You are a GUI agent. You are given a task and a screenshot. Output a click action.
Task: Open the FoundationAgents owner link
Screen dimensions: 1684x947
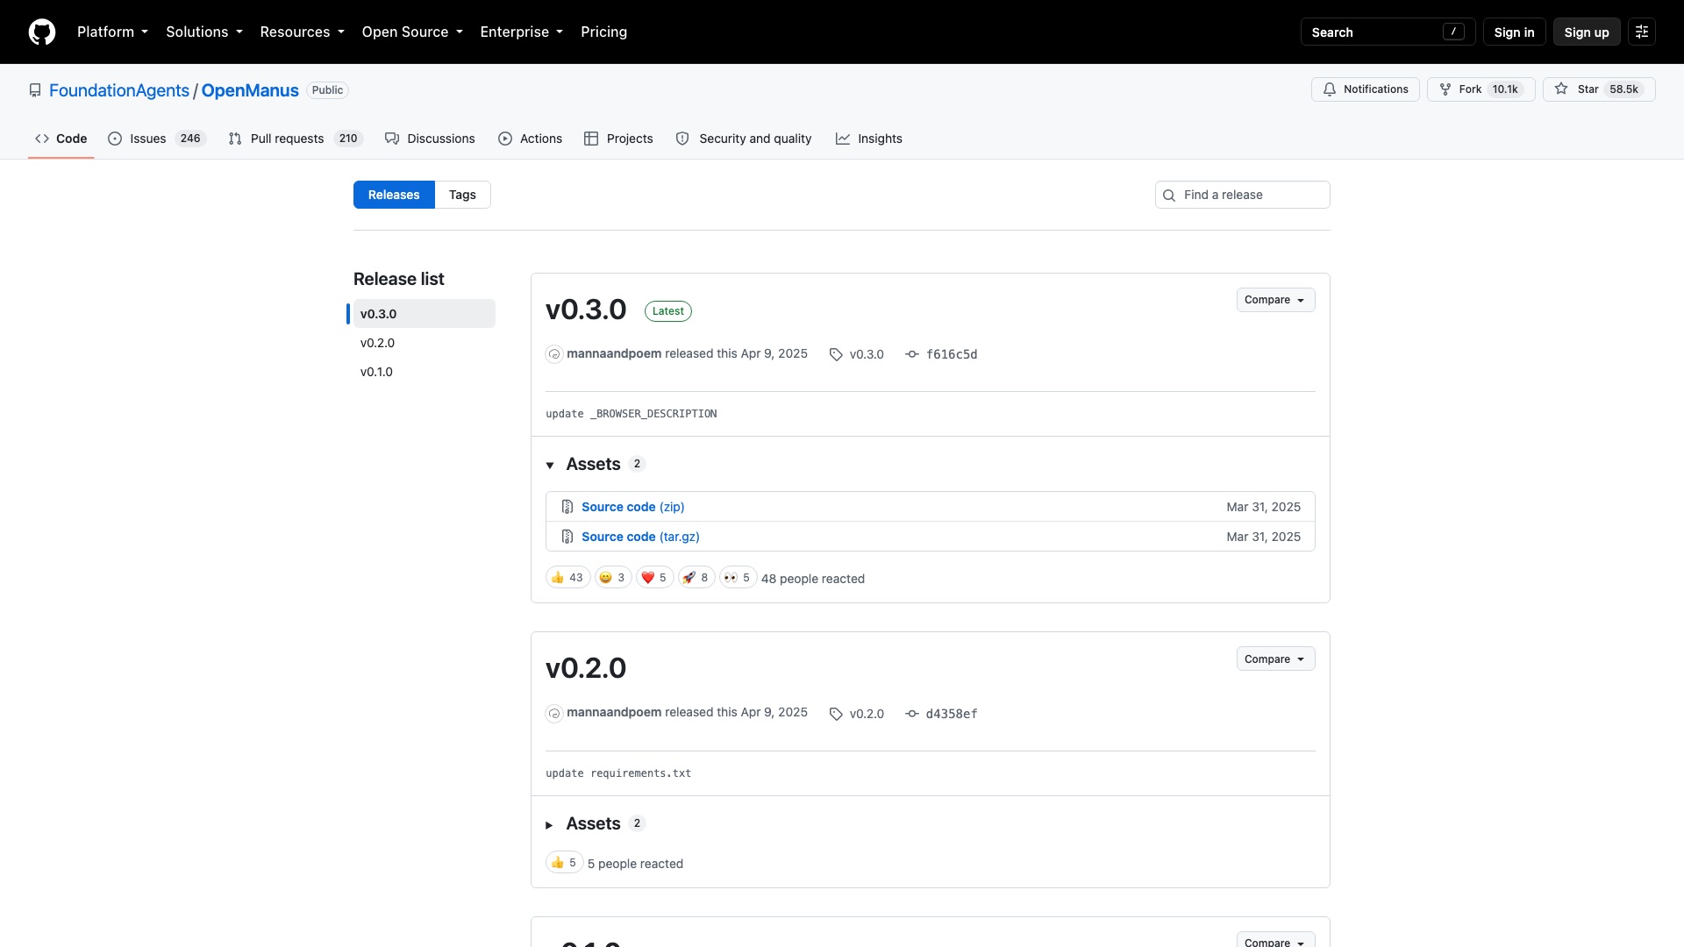(x=119, y=90)
